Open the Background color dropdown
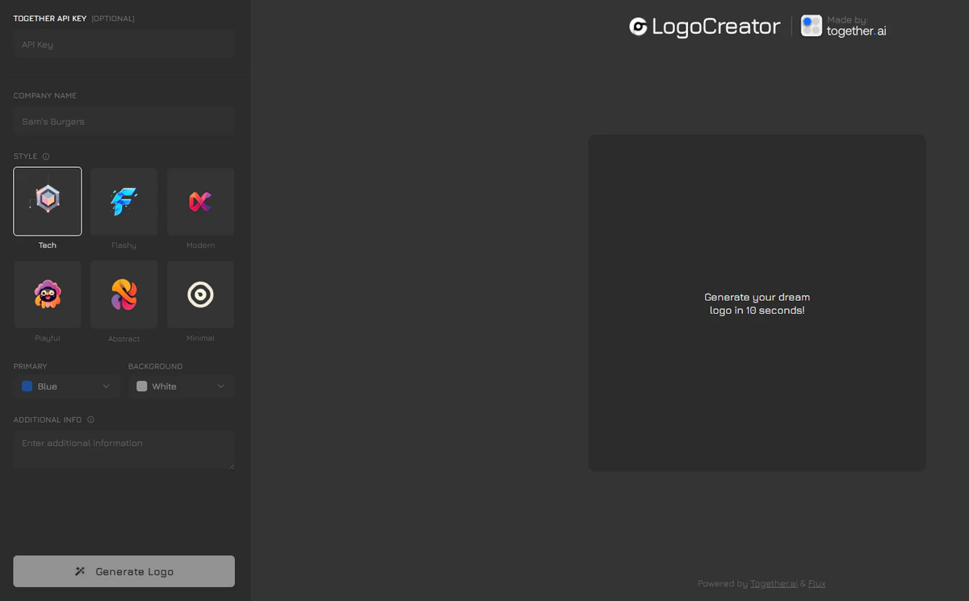Viewport: 969px width, 601px height. pos(181,386)
